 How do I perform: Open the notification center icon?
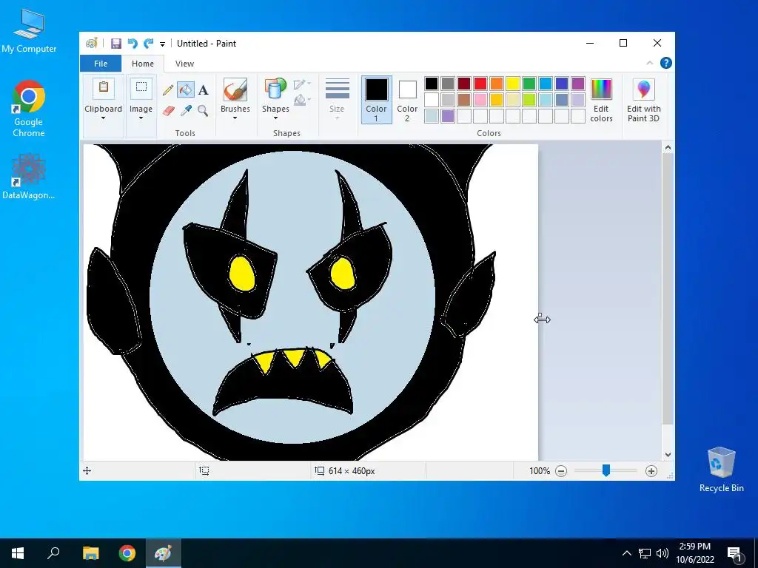coord(734,553)
